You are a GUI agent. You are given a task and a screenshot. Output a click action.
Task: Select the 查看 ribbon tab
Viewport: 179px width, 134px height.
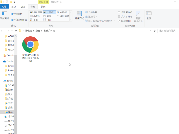33,7
